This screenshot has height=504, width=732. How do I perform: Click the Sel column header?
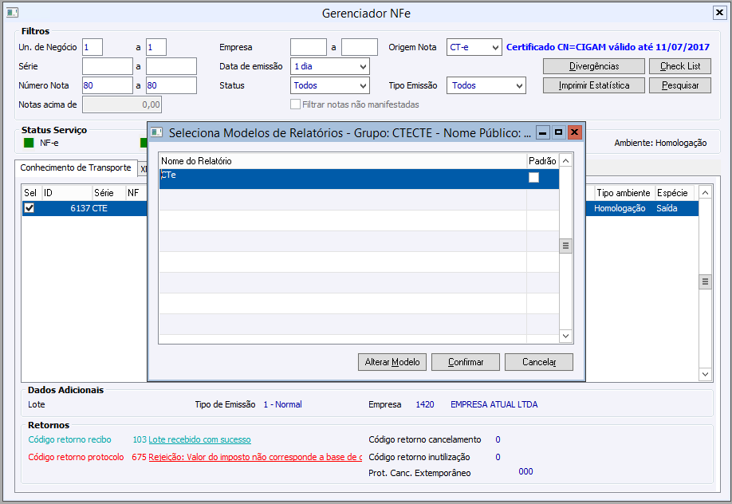point(31,193)
